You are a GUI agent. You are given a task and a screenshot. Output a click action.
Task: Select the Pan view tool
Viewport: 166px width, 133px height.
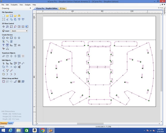coord(3,26)
